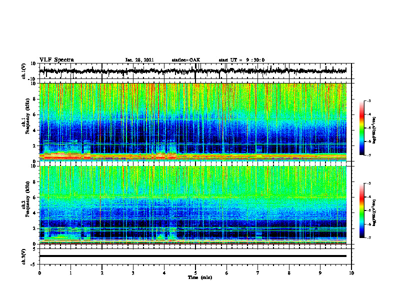Click the '8' kHz tick on ch.2 frequency axis
Viewport: 396px width, 306px height.
coord(34,182)
